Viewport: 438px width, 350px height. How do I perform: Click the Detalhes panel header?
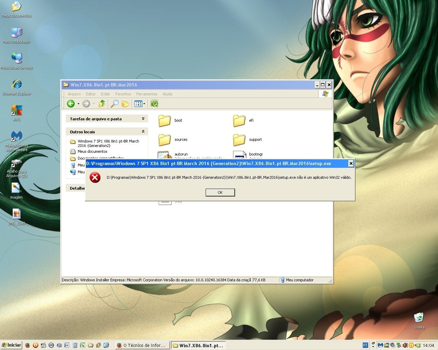click(76, 188)
